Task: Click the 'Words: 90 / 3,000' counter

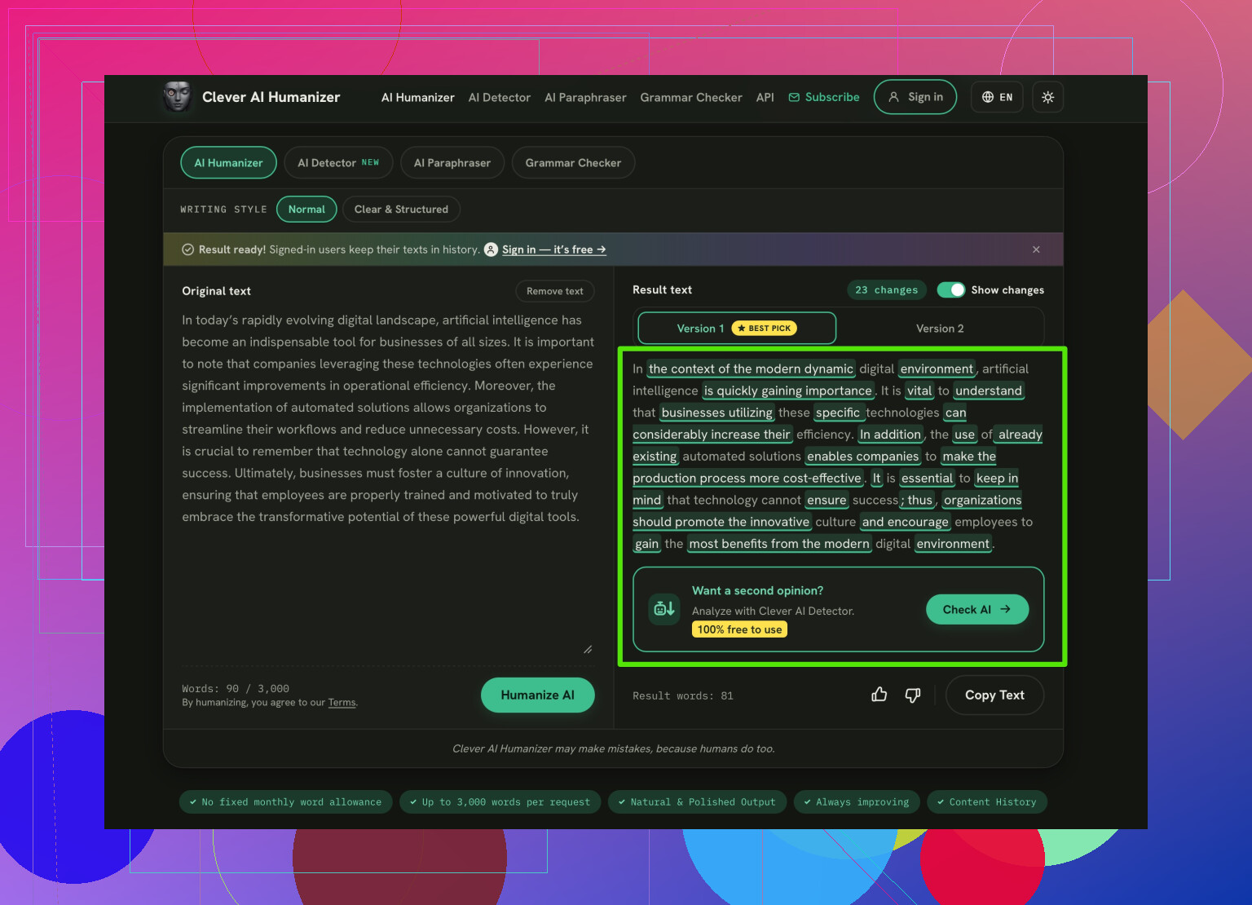Action: tap(236, 688)
